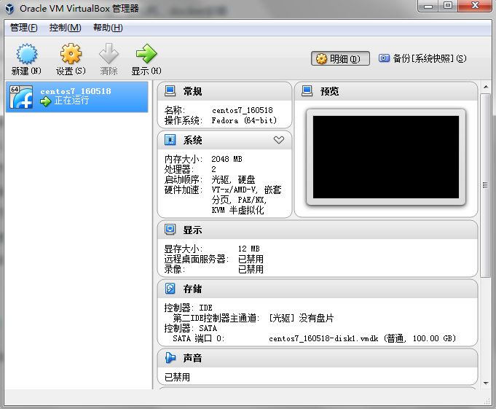Image resolution: width=496 pixels, height=409 pixels.
Task: Click the 远程桌面服务器 disabled value
Action: click(251, 259)
